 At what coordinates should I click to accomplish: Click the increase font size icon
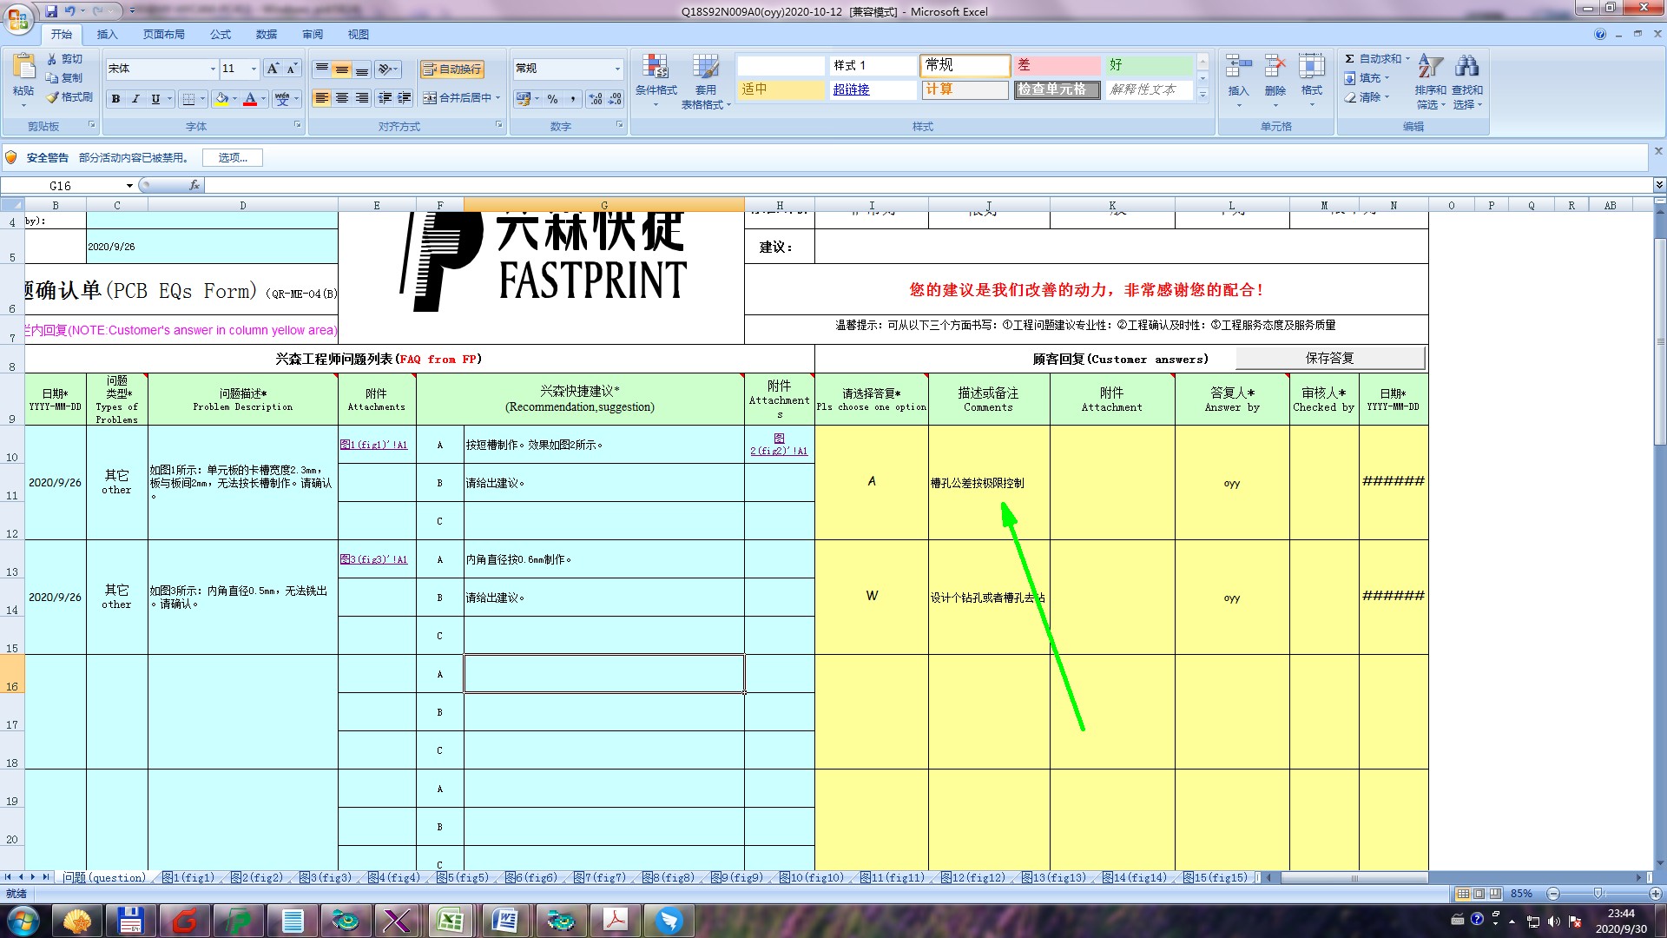tap(273, 69)
